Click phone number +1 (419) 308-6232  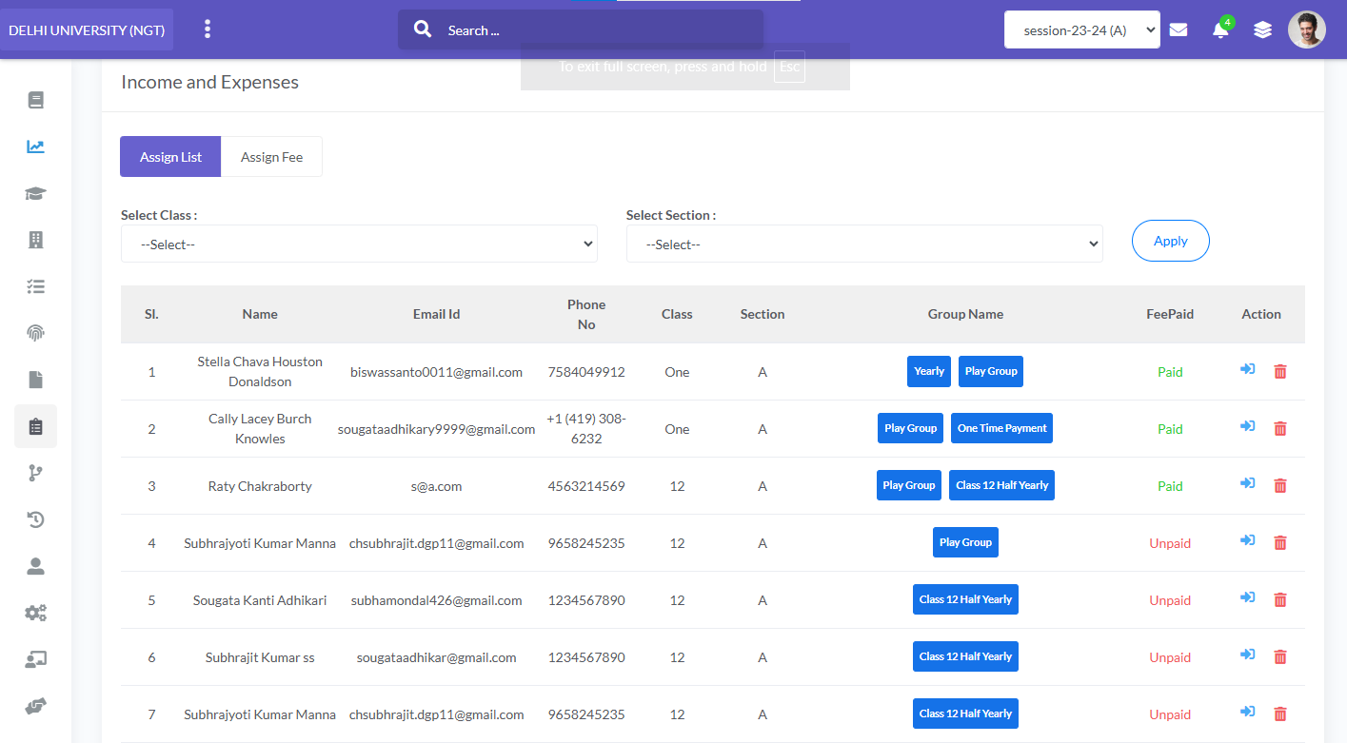coord(586,428)
